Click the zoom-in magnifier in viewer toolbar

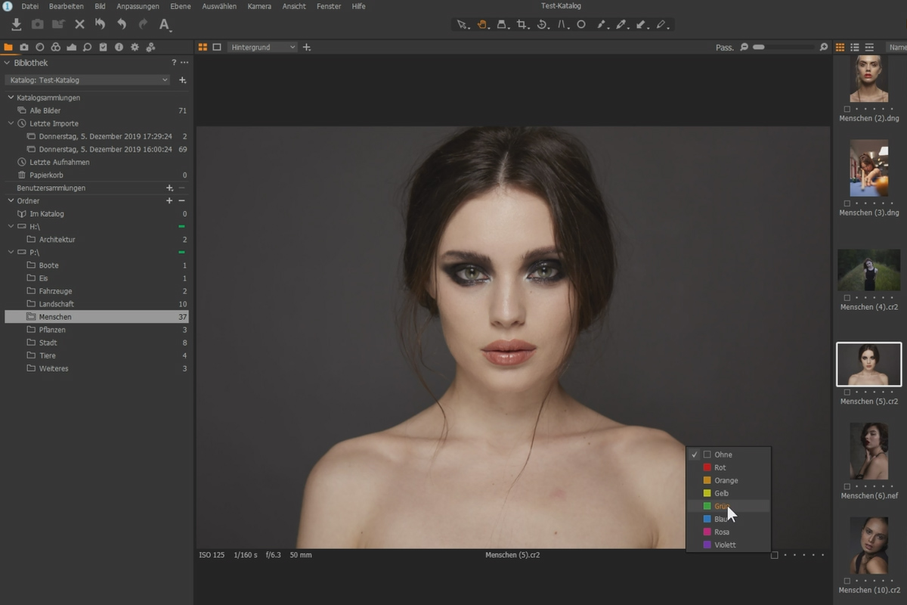(824, 47)
